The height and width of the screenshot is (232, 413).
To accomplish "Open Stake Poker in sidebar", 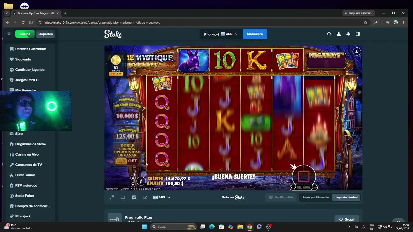I will coord(31,196).
